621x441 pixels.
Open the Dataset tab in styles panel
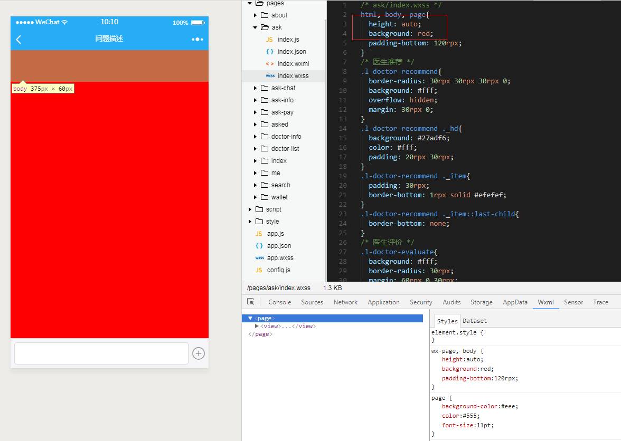474,321
